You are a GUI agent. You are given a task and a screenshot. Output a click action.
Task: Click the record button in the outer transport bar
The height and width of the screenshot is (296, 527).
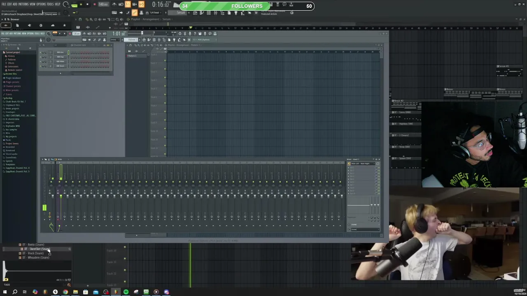pyautogui.click(x=94, y=5)
